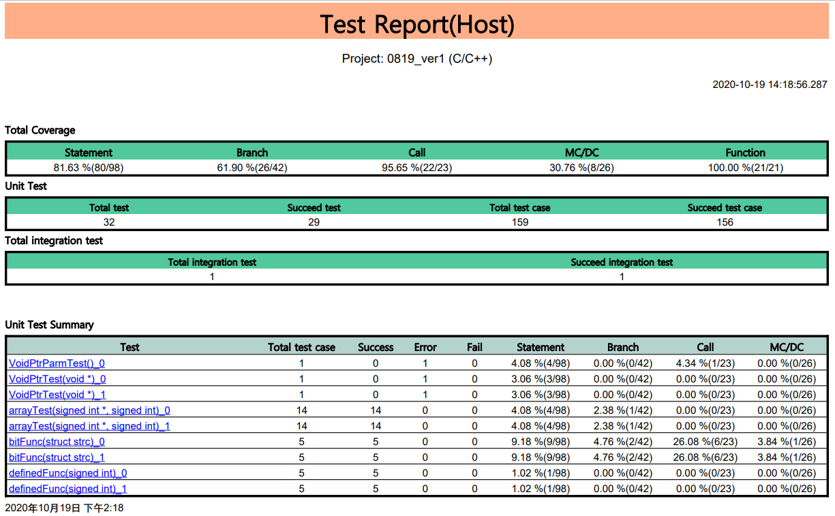This screenshot has width=835, height=516.
Task: Click the "Succeed test" column header
Action: pyautogui.click(x=314, y=208)
